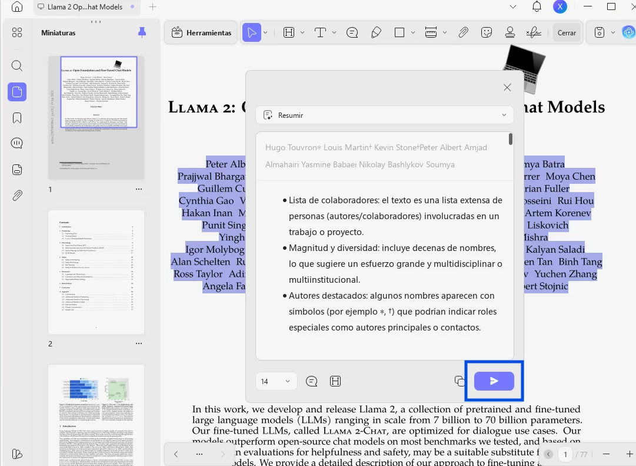Click the popup text scrollbar

pyautogui.click(x=510, y=139)
